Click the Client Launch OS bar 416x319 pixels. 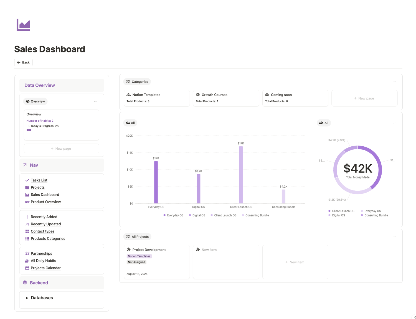tap(241, 175)
